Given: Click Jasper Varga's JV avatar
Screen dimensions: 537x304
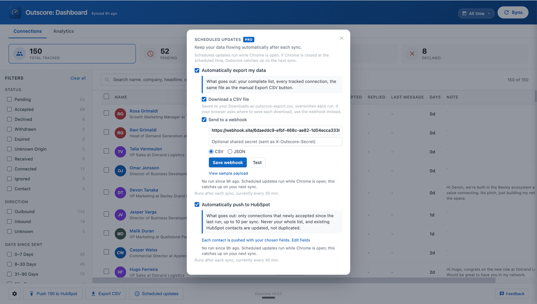Looking at the screenshot, I should (x=120, y=215).
